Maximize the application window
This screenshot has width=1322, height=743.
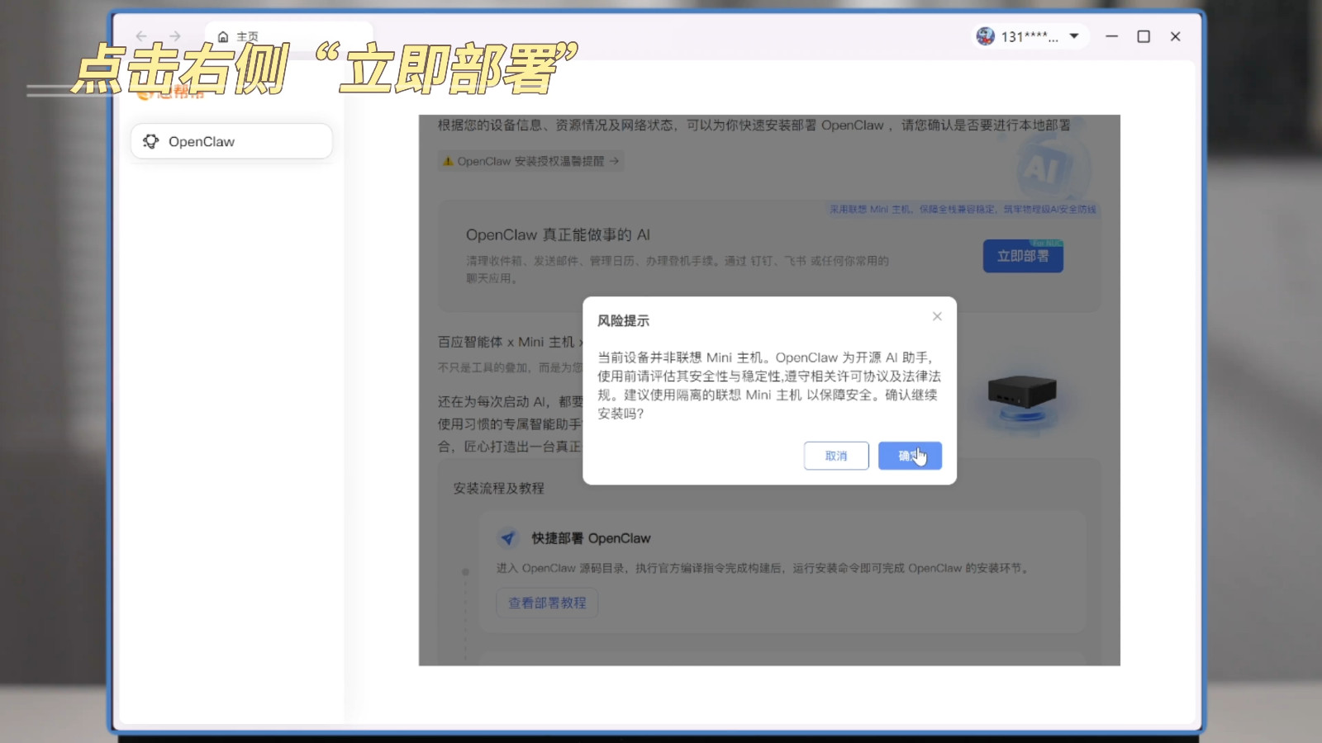coord(1144,36)
